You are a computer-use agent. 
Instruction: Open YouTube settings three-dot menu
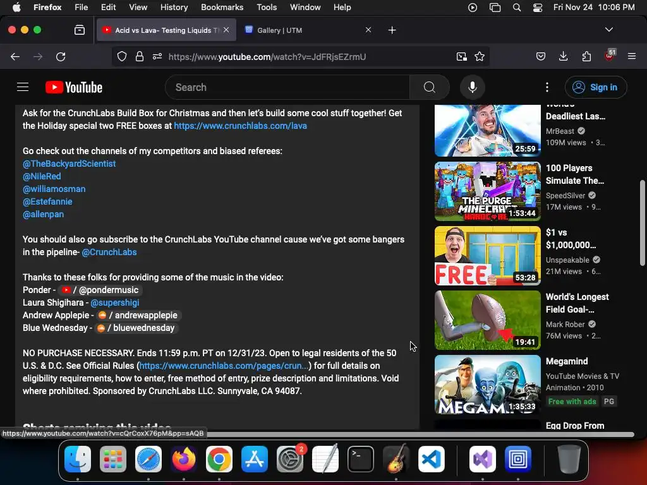pyautogui.click(x=547, y=87)
